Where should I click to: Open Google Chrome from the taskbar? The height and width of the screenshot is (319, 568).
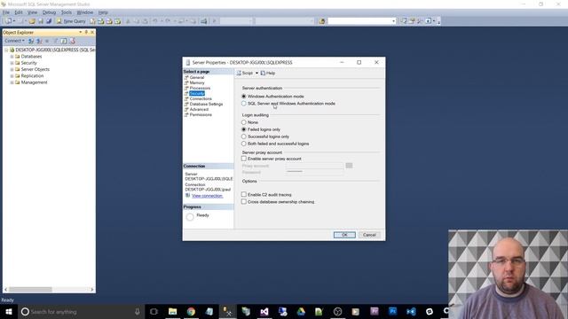click(191, 311)
